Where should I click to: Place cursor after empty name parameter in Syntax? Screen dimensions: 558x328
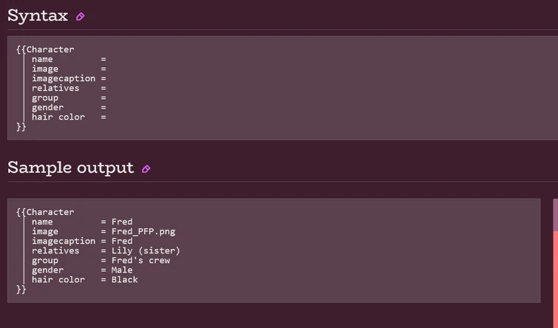click(x=110, y=59)
